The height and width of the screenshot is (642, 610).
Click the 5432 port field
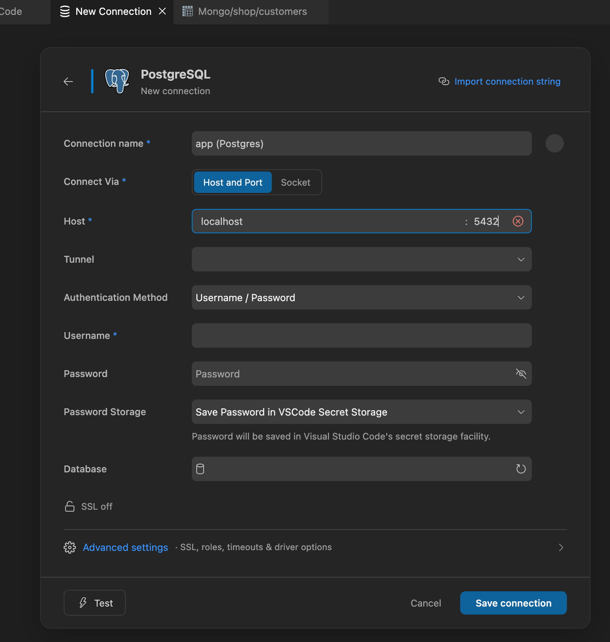[x=486, y=221]
